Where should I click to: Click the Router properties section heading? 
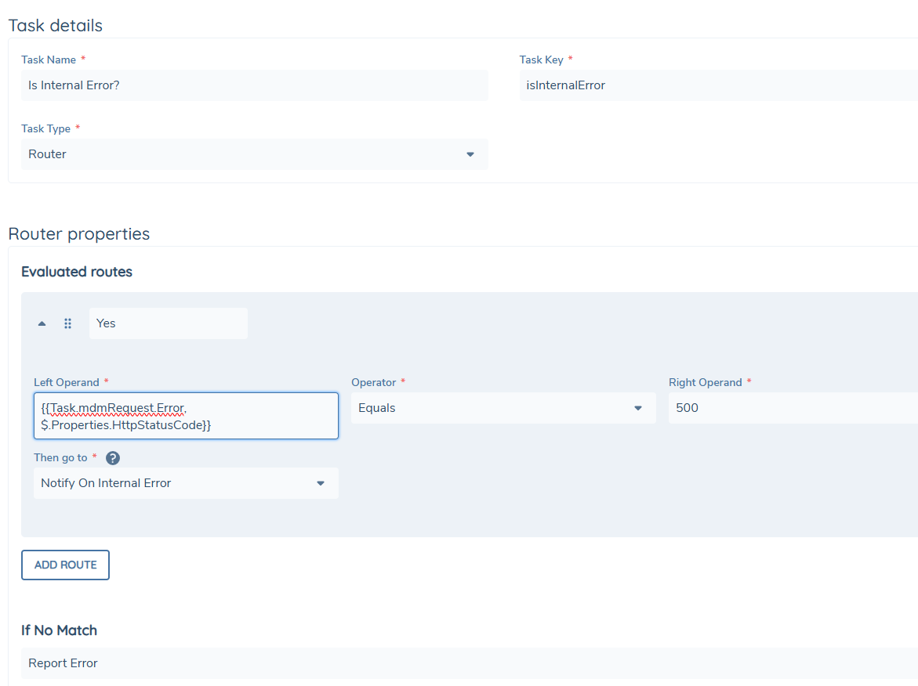point(78,233)
